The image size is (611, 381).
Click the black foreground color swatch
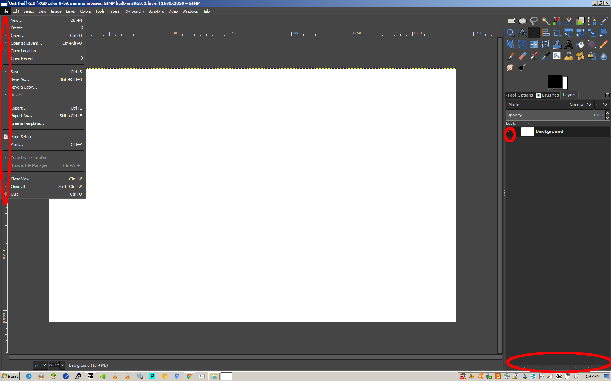[x=555, y=81]
